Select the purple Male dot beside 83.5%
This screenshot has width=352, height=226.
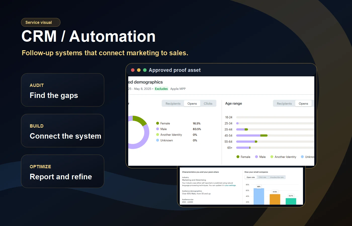[x=158, y=129]
